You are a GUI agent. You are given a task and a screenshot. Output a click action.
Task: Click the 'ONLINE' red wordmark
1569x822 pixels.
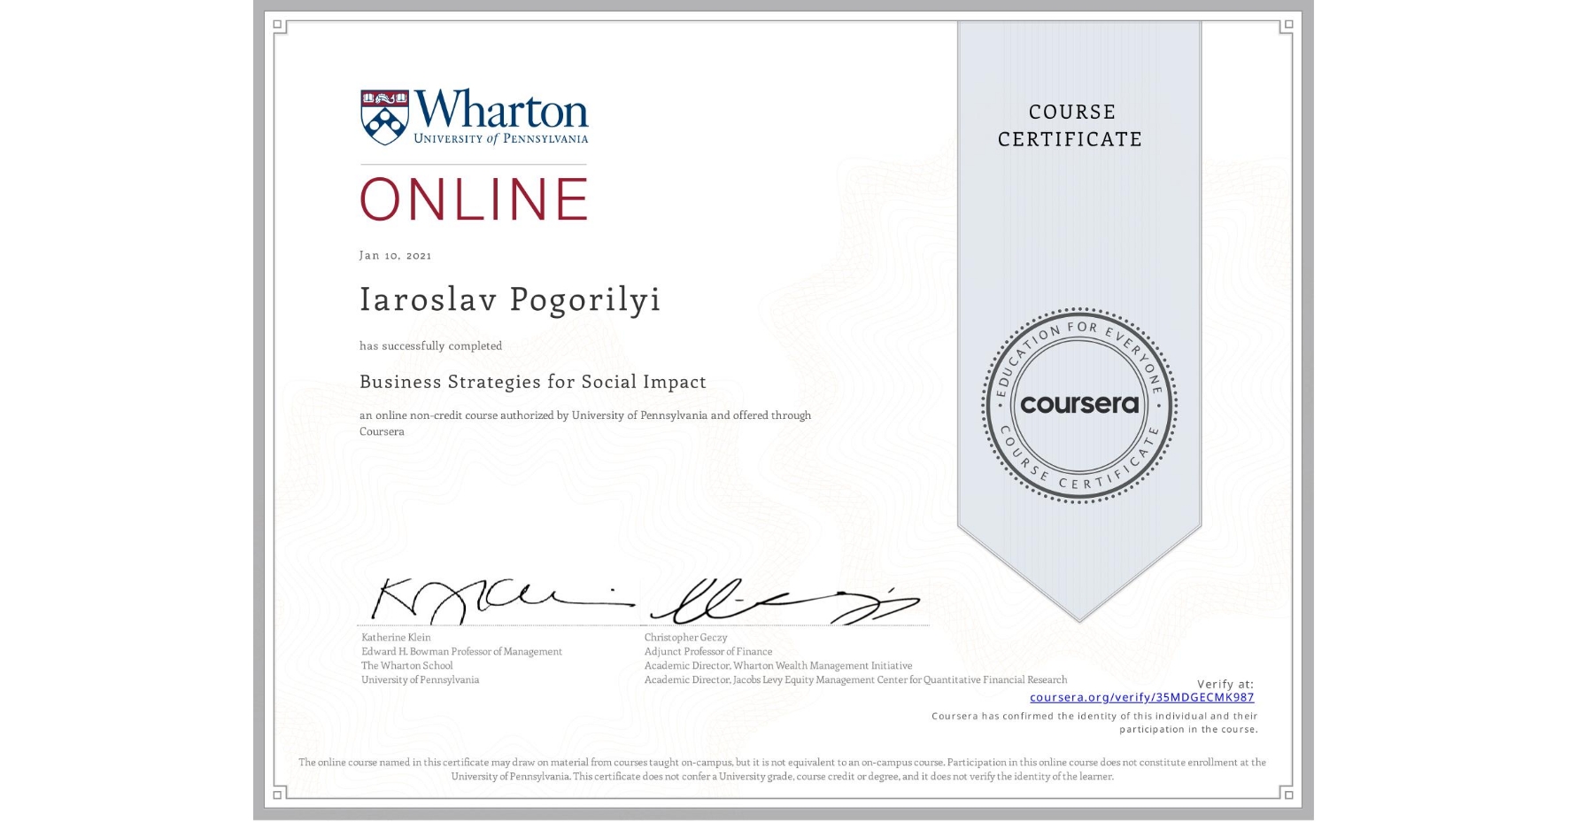474,198
